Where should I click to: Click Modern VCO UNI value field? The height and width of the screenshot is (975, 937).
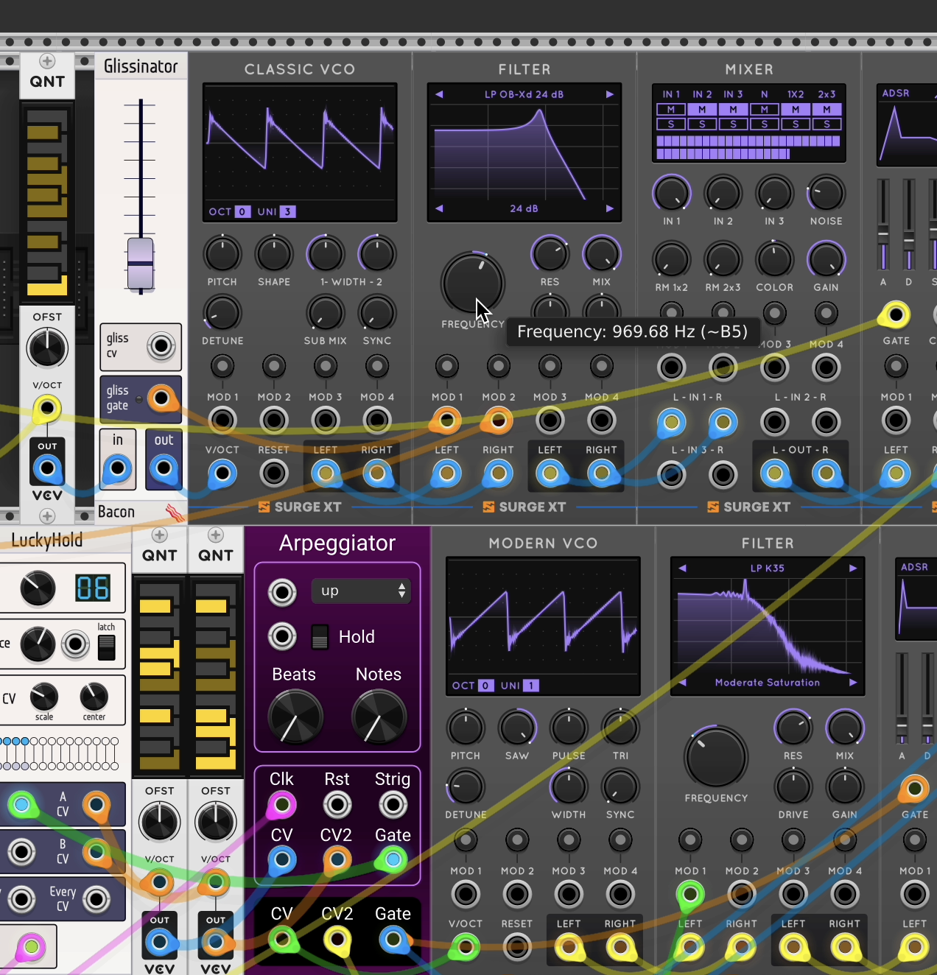(531, 686)
